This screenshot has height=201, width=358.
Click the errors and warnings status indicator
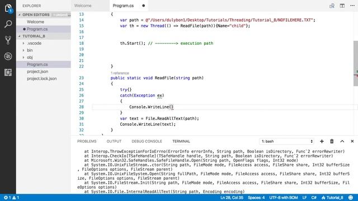click(x=11, y=198)
